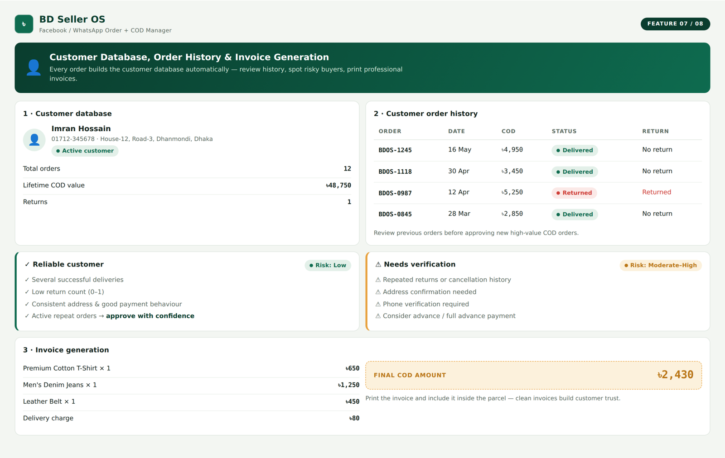Click Imran Hossain's profile avatar

(x=34, y=140)
